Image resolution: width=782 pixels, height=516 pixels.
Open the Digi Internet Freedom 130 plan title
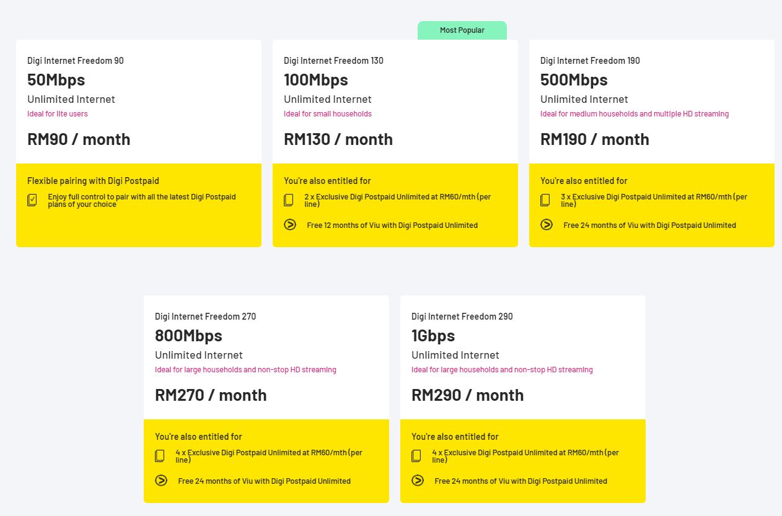click(333, 61)
